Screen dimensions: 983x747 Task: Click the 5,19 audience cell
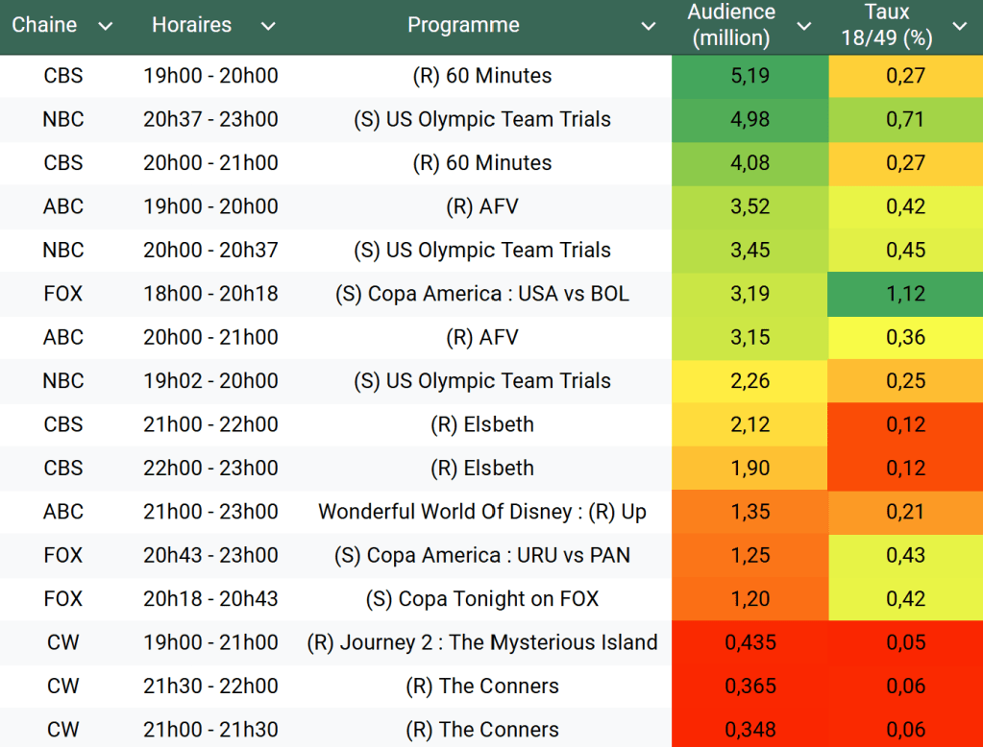coord(750,76)
